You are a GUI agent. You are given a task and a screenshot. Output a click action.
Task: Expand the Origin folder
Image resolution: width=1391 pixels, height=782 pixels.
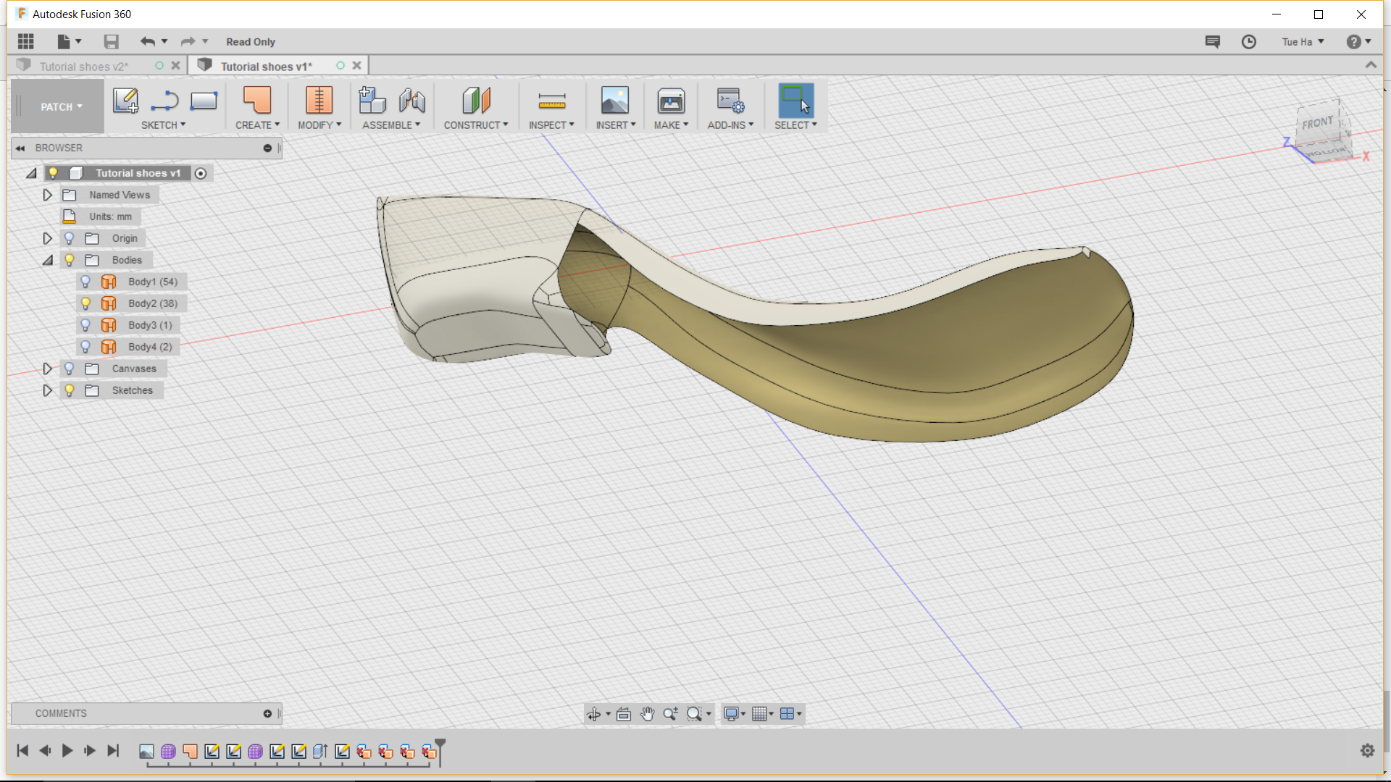pos(47,238)
